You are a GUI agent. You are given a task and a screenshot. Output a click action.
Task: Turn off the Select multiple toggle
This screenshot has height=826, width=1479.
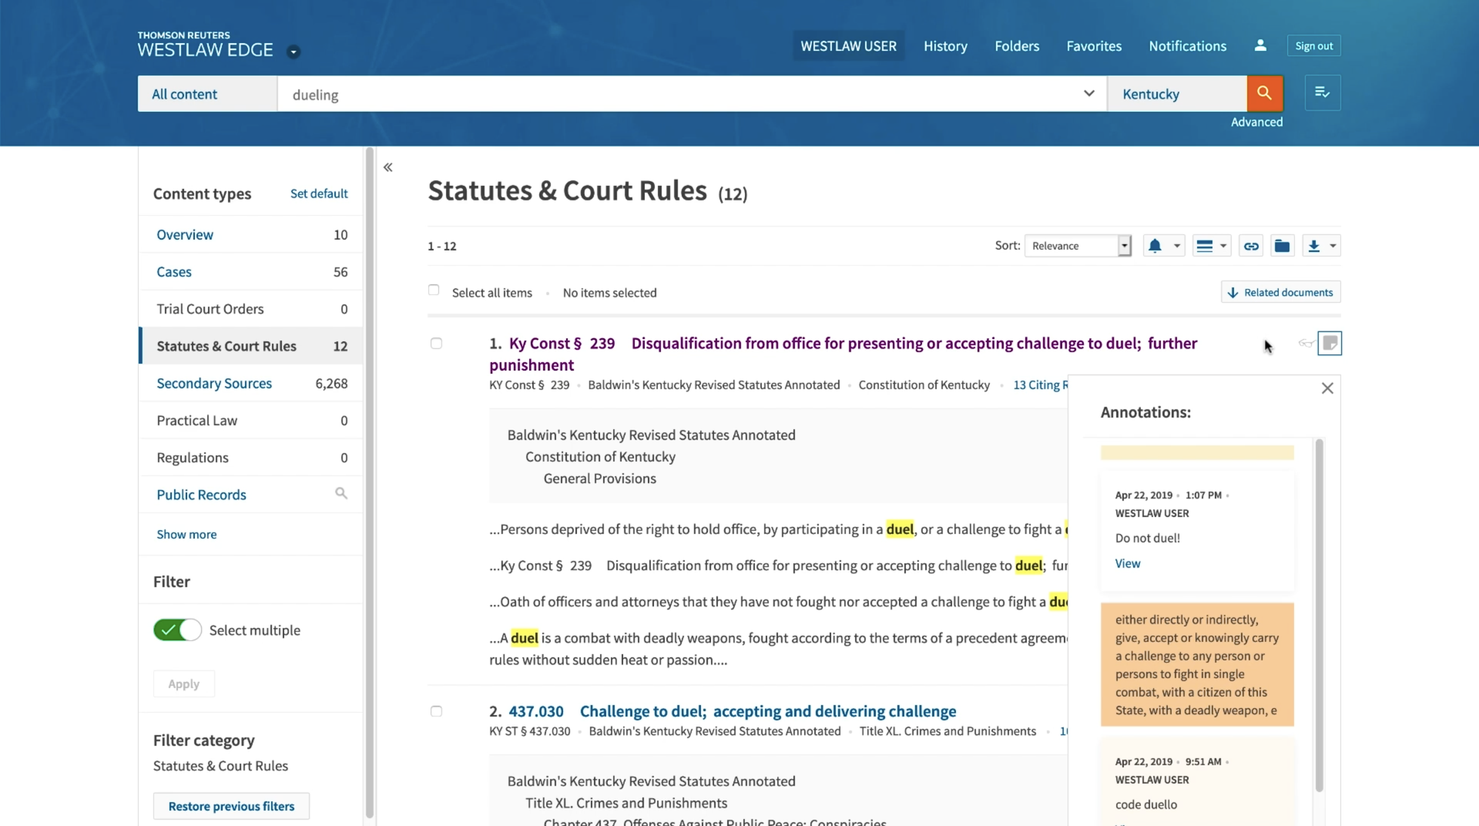coord(177,630)
